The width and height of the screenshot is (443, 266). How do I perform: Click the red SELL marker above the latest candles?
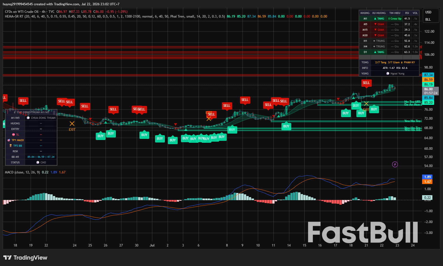click(366, 83)
